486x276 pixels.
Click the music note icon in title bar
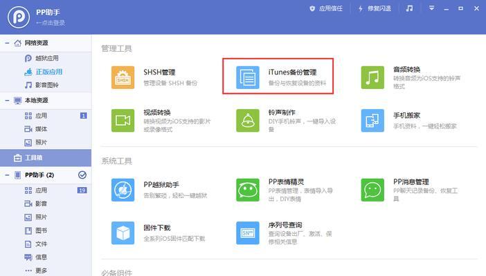click(x=409, y=8)
